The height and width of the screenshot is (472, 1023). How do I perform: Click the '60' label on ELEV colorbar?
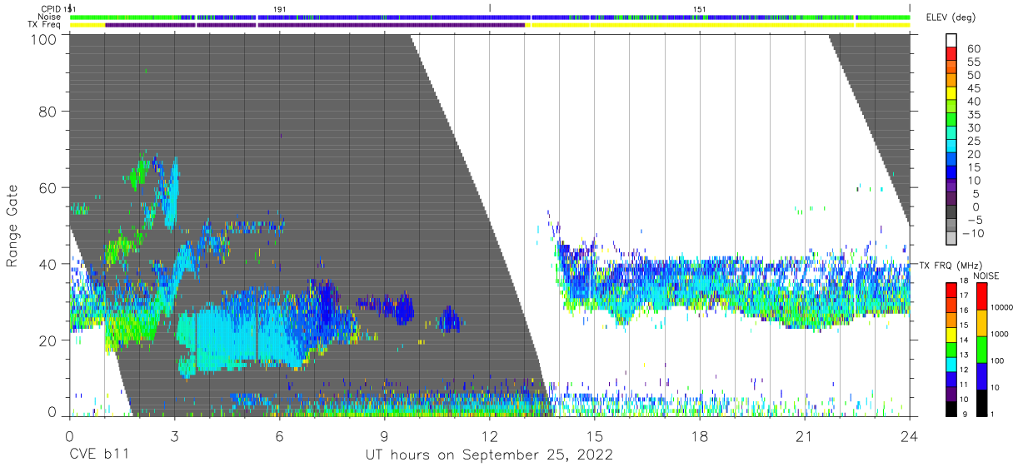(x=973, y=48)
